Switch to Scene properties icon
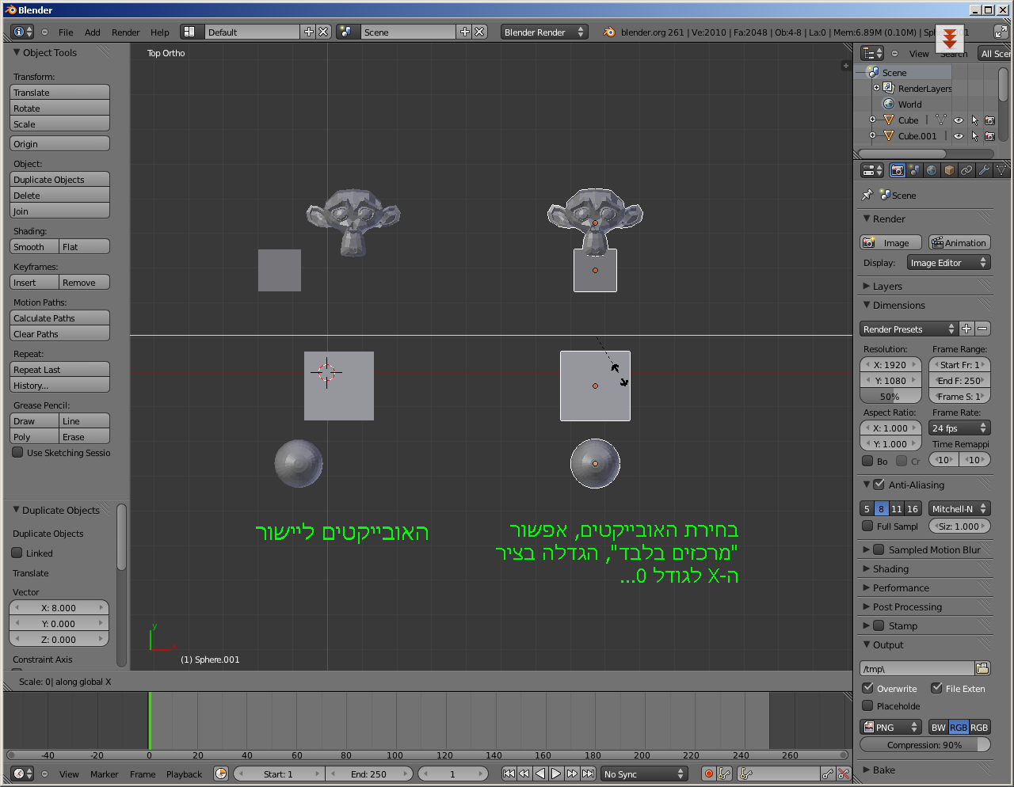This screenshot has width=1014, height=787. [x=915, y=170]
